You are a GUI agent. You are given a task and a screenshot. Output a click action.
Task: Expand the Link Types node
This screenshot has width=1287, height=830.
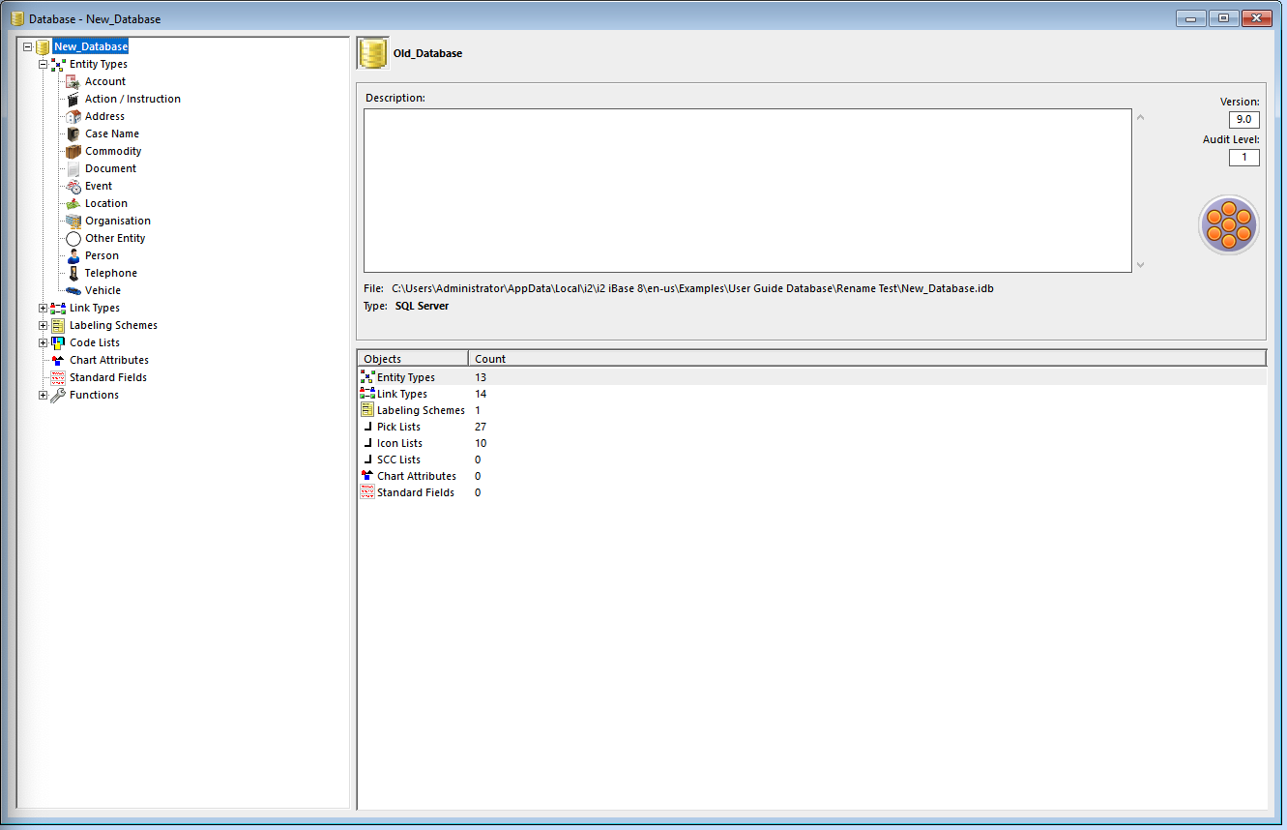[43, 308]
